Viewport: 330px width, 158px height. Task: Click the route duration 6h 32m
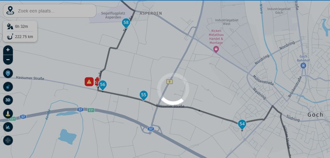[x=21, y=27]
